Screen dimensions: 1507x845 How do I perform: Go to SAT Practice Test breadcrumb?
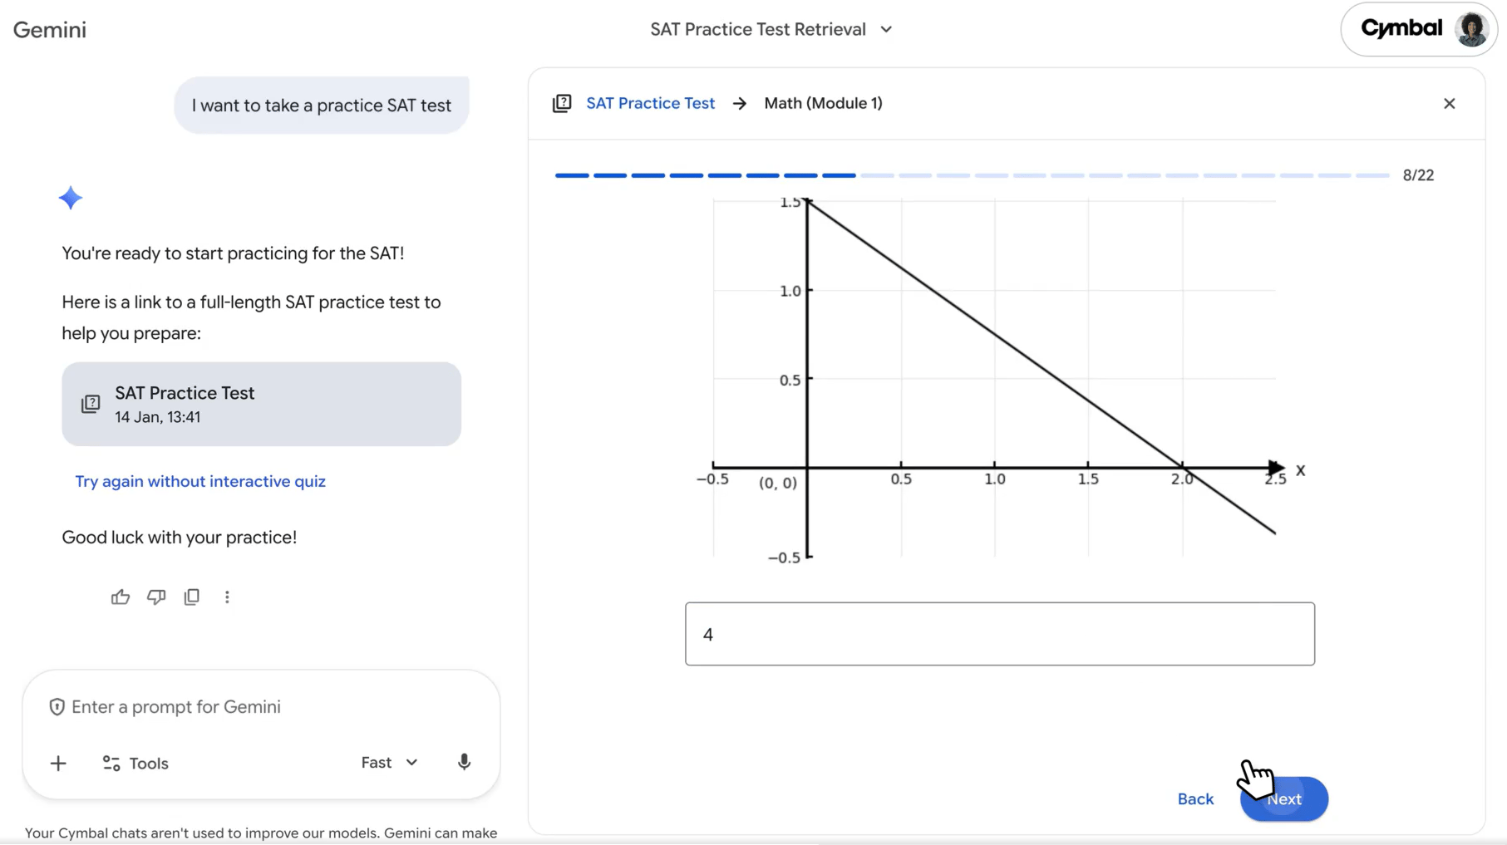[x=650, y=103]
